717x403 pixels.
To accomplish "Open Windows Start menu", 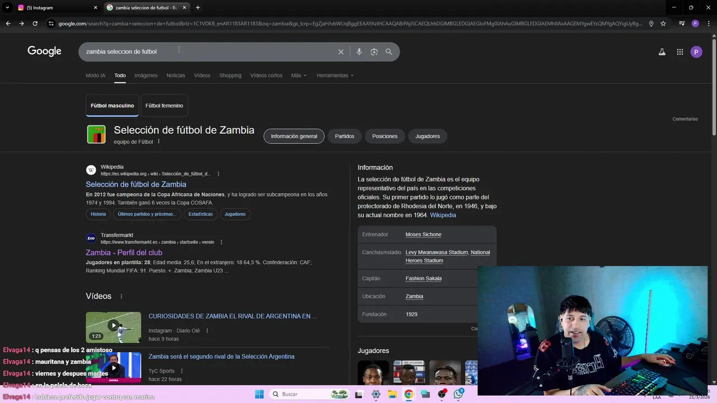I will 259,394.
